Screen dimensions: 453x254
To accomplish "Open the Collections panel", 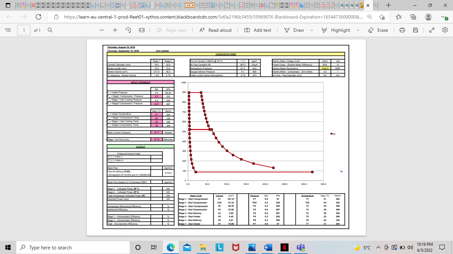I will pos(413,17).
